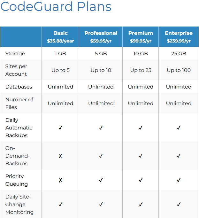This screenshot has height=218, width=199.
Task: Click the Basic plan Priority Queuing cross mark
Action: [60, 180]
